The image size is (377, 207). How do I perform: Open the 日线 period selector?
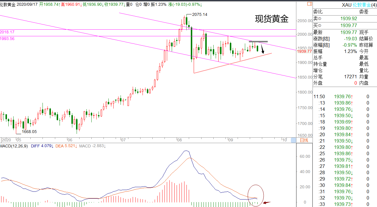[x=304, y=140]
